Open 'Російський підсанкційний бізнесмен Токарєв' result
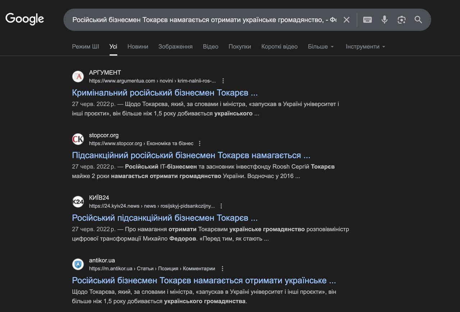The height and width of the screenshot is (312, 460). point(165,218)
